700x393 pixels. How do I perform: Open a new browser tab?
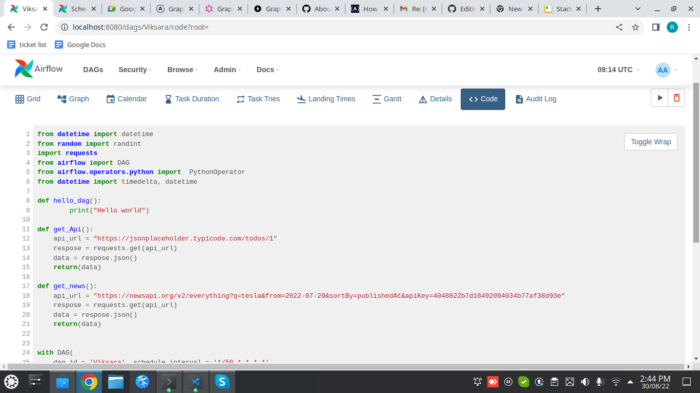coord(598,9)
